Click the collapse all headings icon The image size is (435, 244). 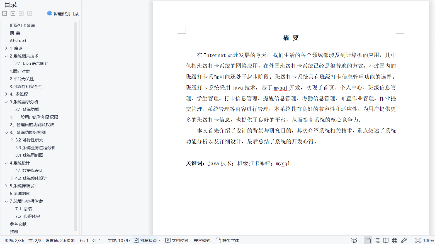pos(13,14)
